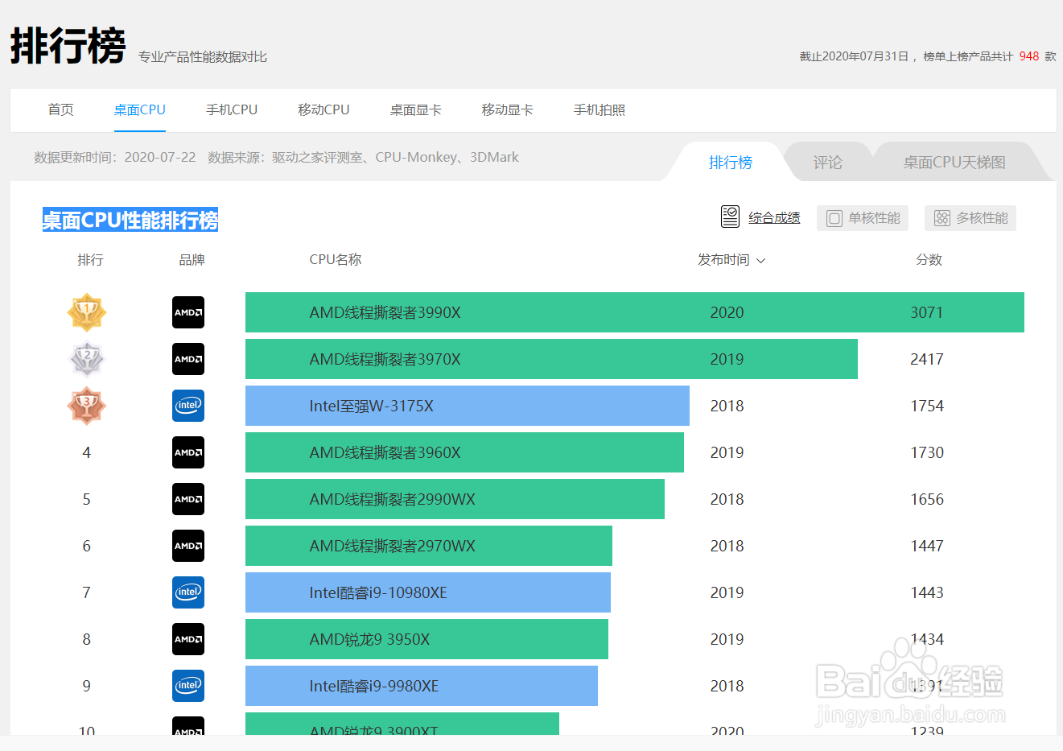The image size is (1063, 751).
Task: Click the AMD线程撕裂者2990WX bar
Action: pos(455,499)
